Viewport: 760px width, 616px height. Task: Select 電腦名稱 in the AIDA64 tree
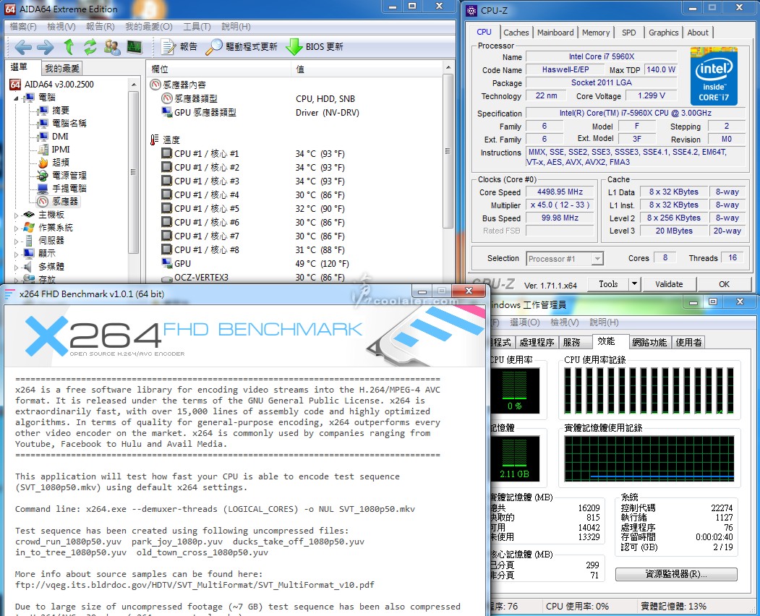point(62,123)
